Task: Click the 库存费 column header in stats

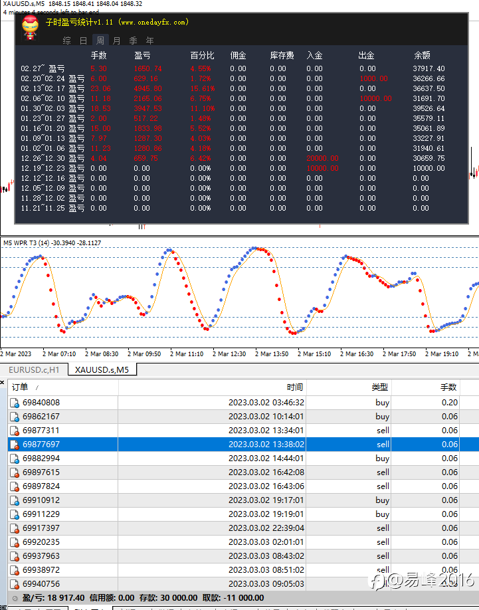Action: pos(282,55)
